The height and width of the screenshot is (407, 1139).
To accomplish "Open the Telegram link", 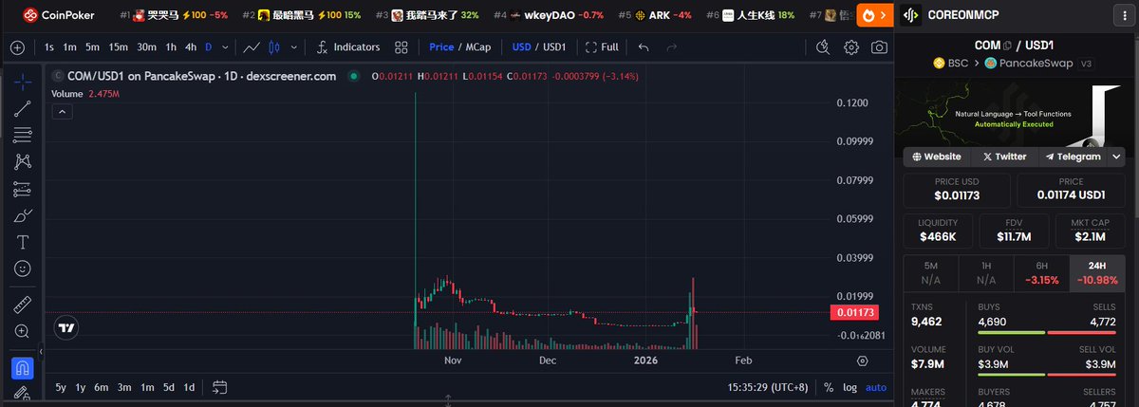I will coord(1073,157).
